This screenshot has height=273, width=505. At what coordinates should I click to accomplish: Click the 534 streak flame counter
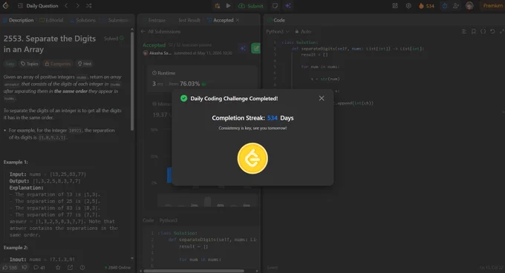[426, 6]
